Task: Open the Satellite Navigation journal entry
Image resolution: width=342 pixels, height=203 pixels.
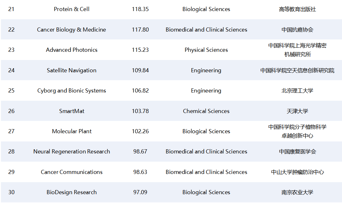Action: click(x=72, y=70)
